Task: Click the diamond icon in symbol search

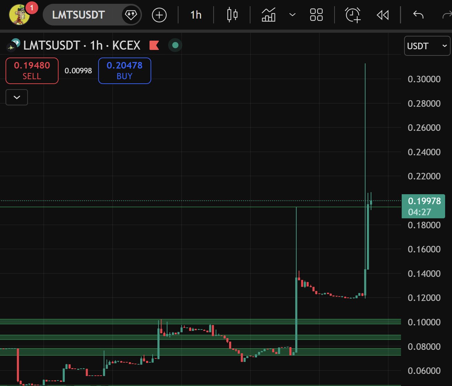Action: click(131, 15)
